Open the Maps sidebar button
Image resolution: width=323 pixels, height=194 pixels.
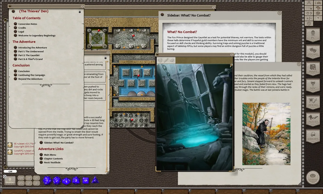[313, 69]
